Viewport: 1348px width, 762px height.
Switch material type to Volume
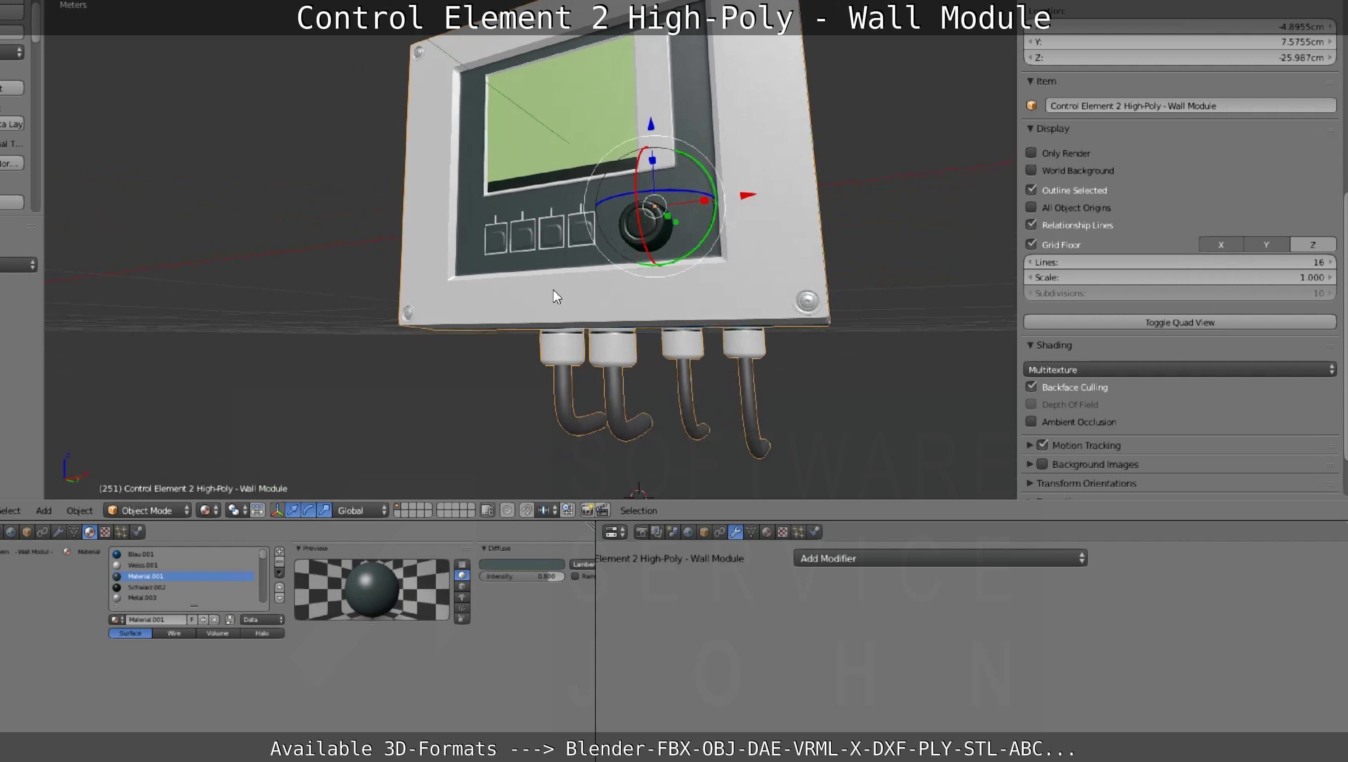pyautogui.click(x=218, y=633)
